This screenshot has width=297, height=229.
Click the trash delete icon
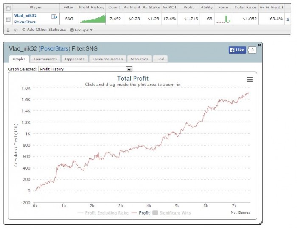8,30
